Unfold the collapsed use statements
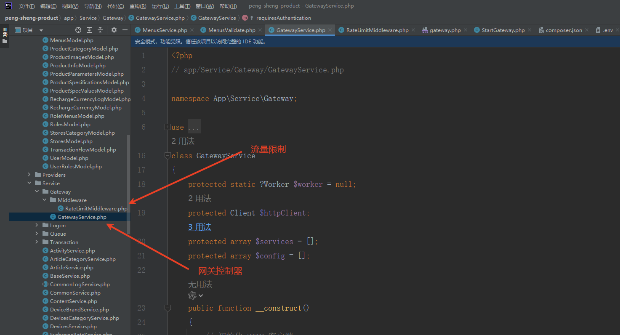Viewport: 620px width, 335px height. [x=168, y=127]
